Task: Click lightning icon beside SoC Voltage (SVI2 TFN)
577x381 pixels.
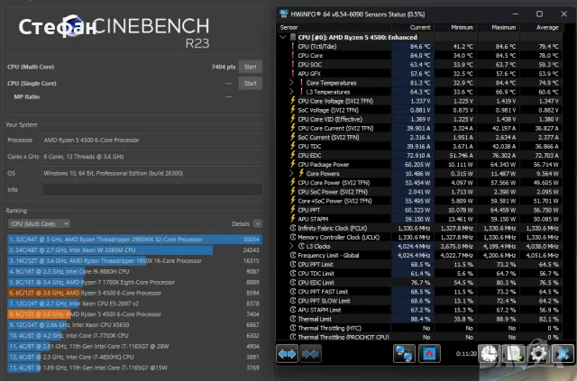Action: point(293,110)
